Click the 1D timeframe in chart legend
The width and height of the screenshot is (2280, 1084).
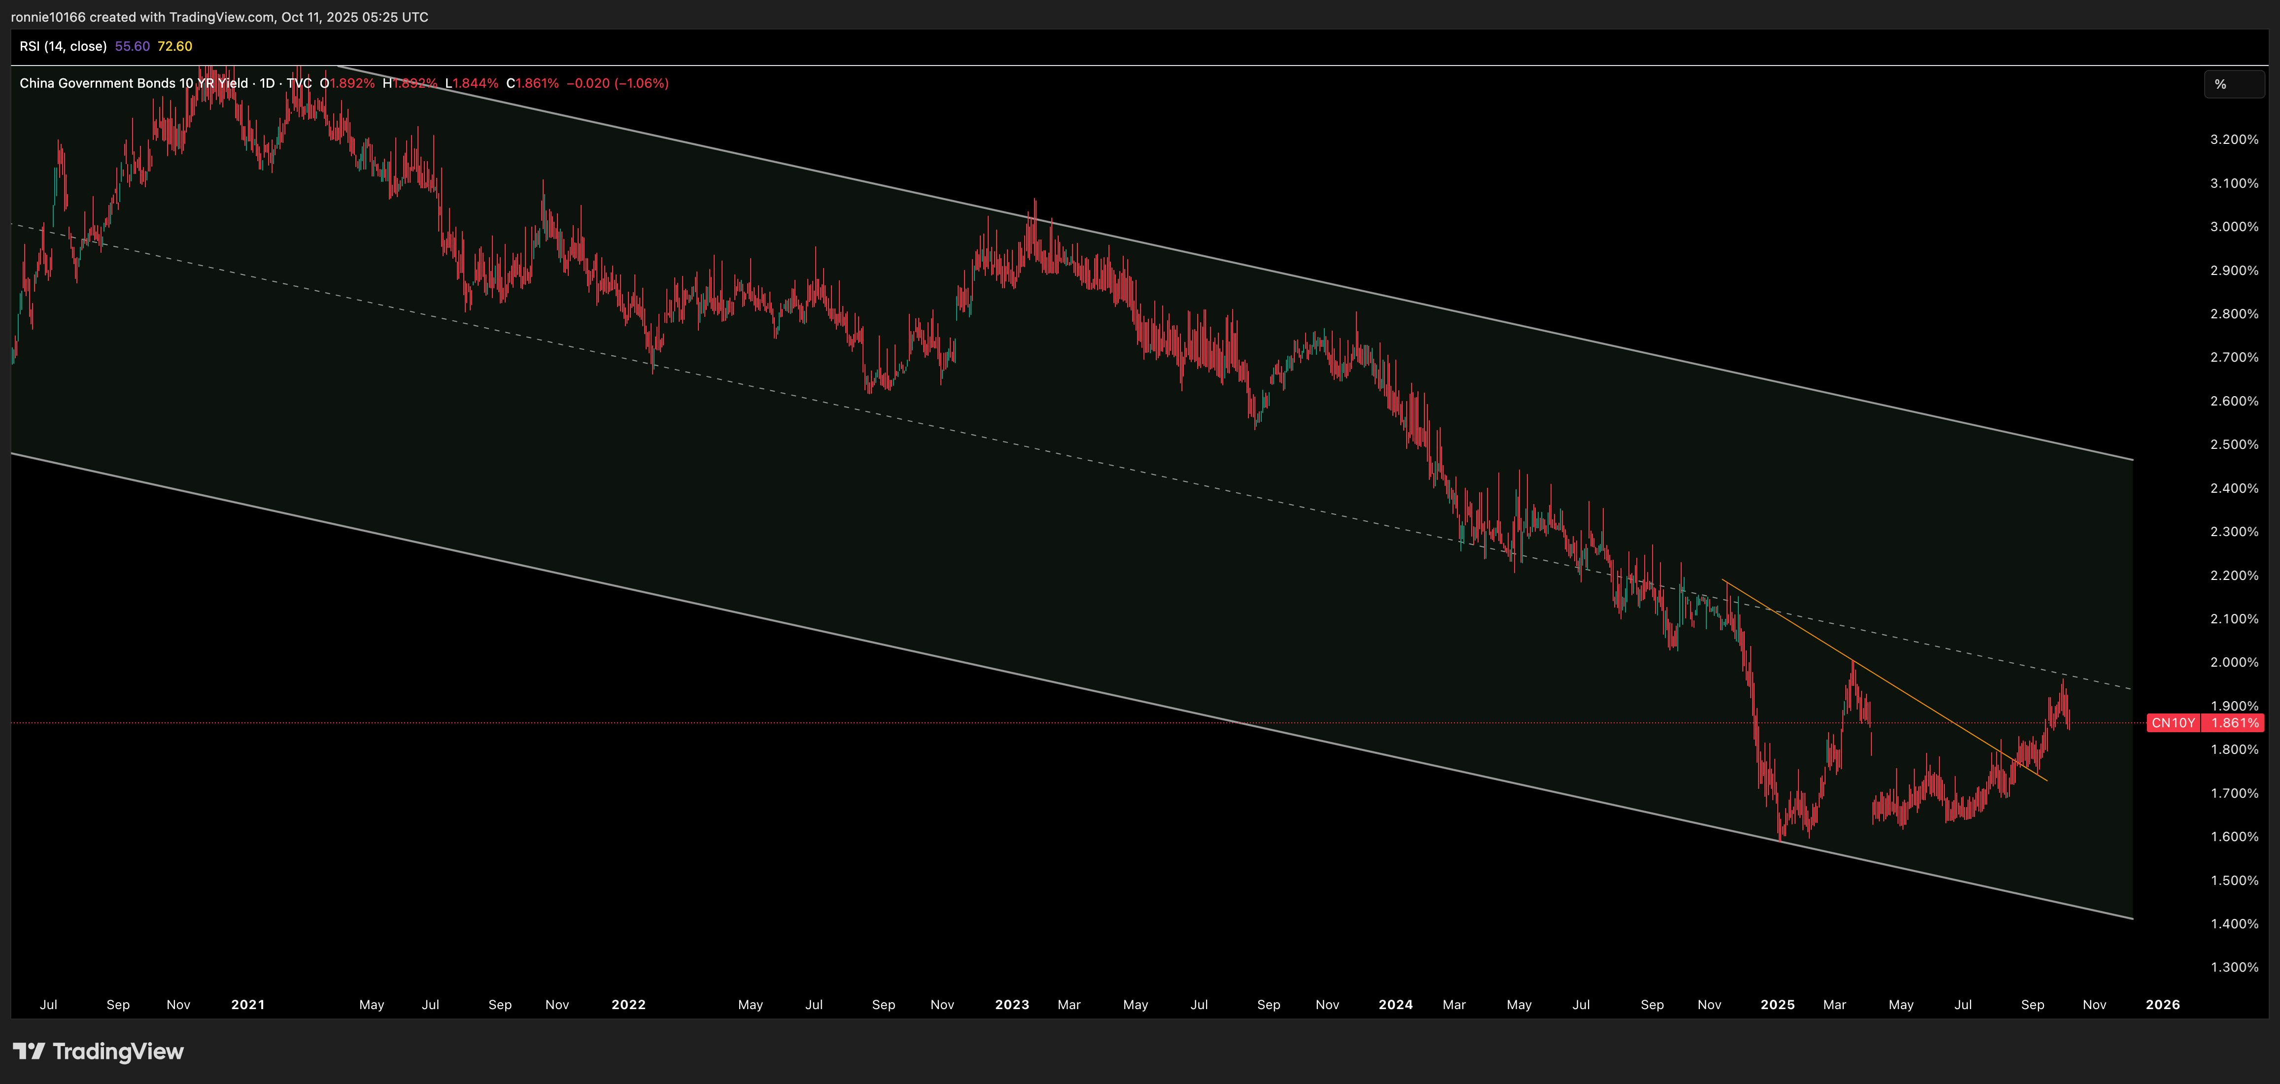[x=267, y=83]
